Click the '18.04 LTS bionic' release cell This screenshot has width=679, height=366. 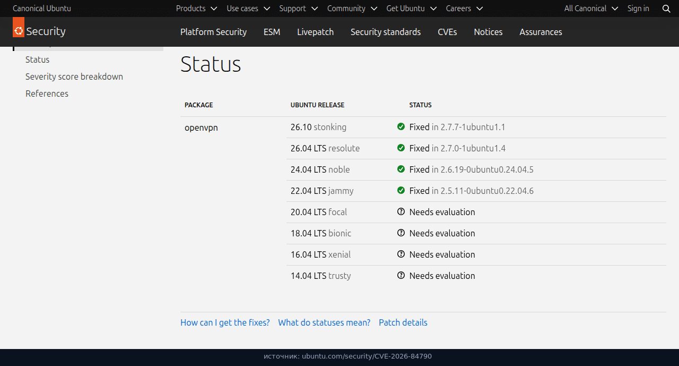[x=321, y=233]
